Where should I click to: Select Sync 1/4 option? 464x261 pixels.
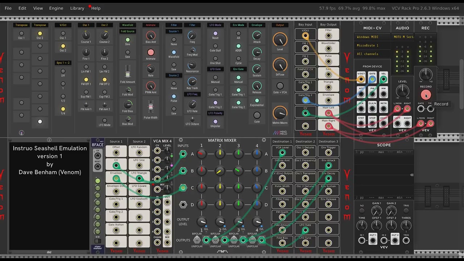pyautogui.click(x=63, y=109)
